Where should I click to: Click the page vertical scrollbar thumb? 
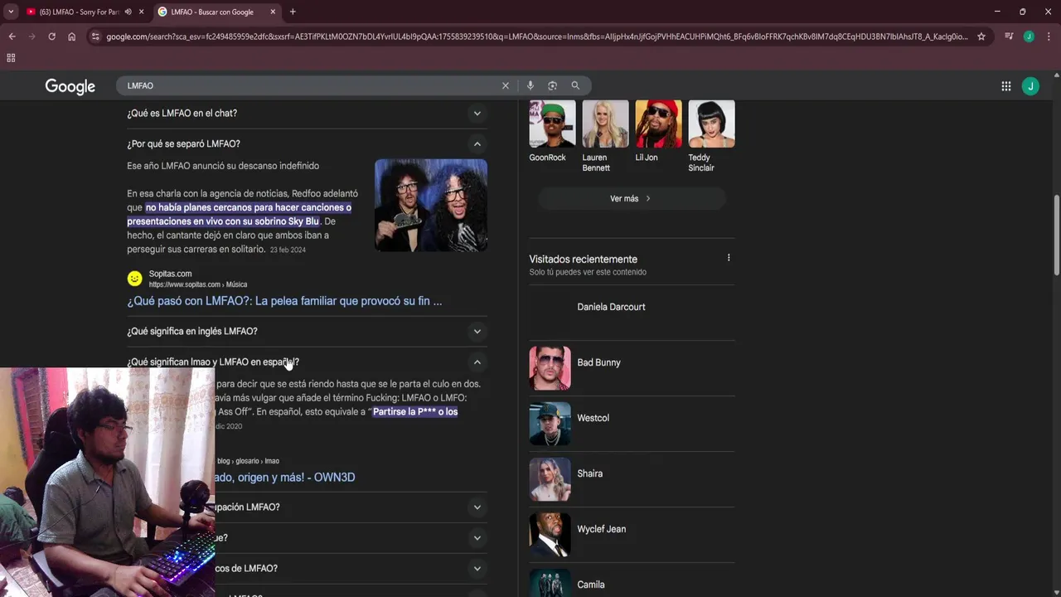click(1056, 235)
